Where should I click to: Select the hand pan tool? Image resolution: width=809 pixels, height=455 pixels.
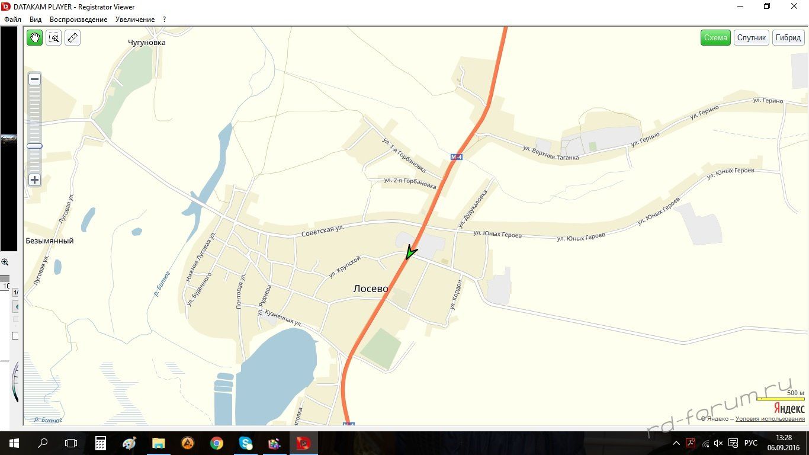click(x=35, y=38)
